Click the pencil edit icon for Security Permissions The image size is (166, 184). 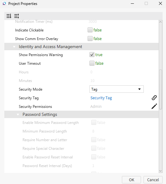154,106
